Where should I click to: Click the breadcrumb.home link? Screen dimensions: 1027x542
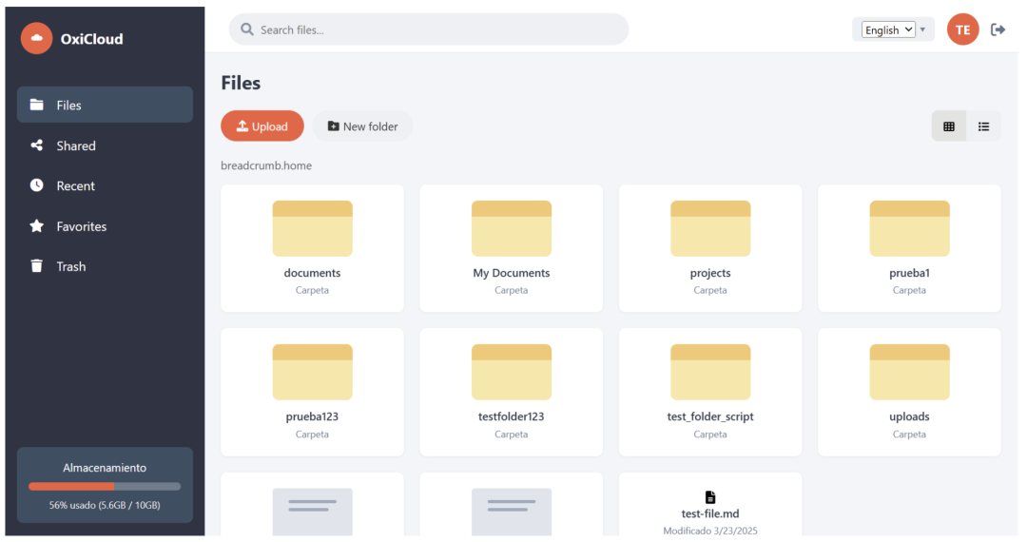pyautogui.click(x=266, y=165)
